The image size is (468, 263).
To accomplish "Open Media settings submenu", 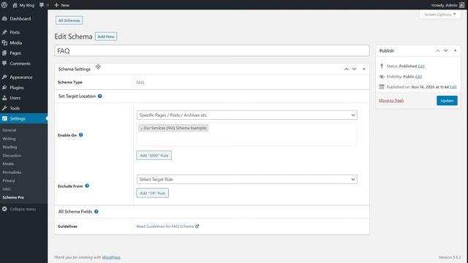I will 8,164.
